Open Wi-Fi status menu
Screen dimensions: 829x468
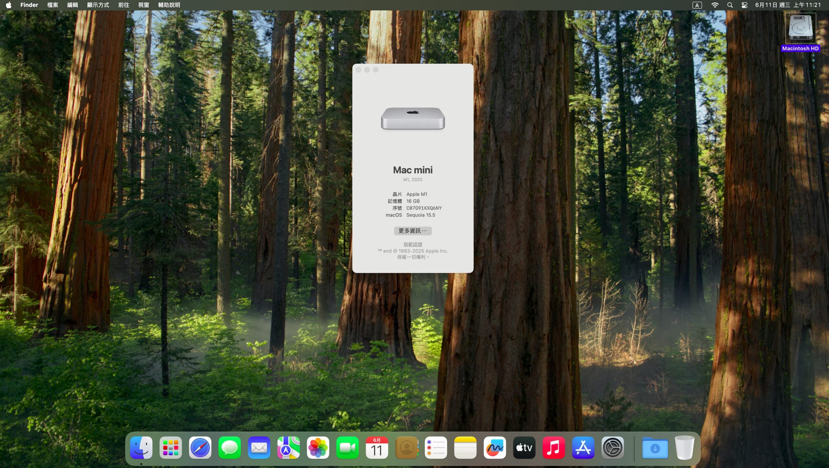(x=715, y=5)
